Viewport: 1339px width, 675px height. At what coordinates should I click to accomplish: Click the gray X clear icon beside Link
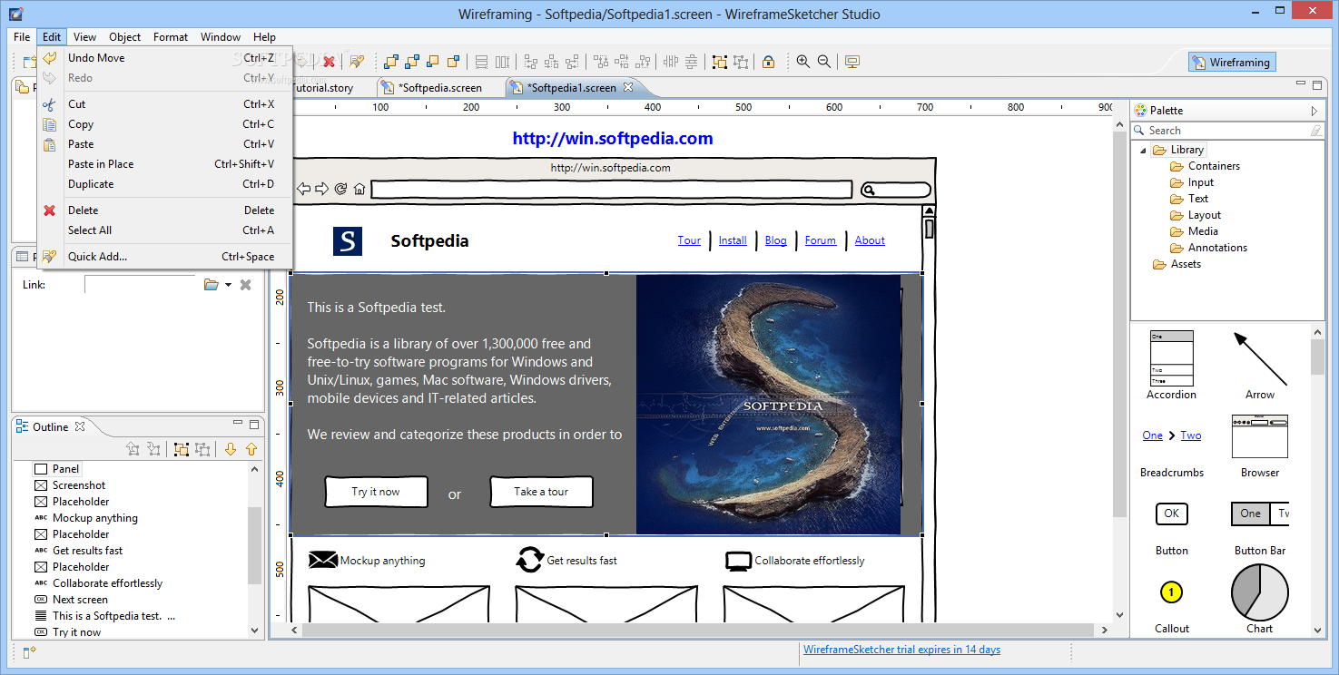[245, 285]
